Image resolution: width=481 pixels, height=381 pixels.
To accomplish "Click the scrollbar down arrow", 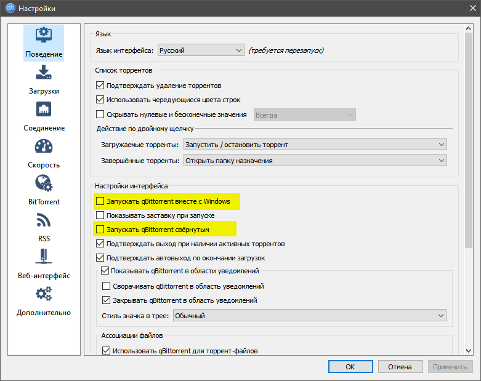I will [468, 351].
